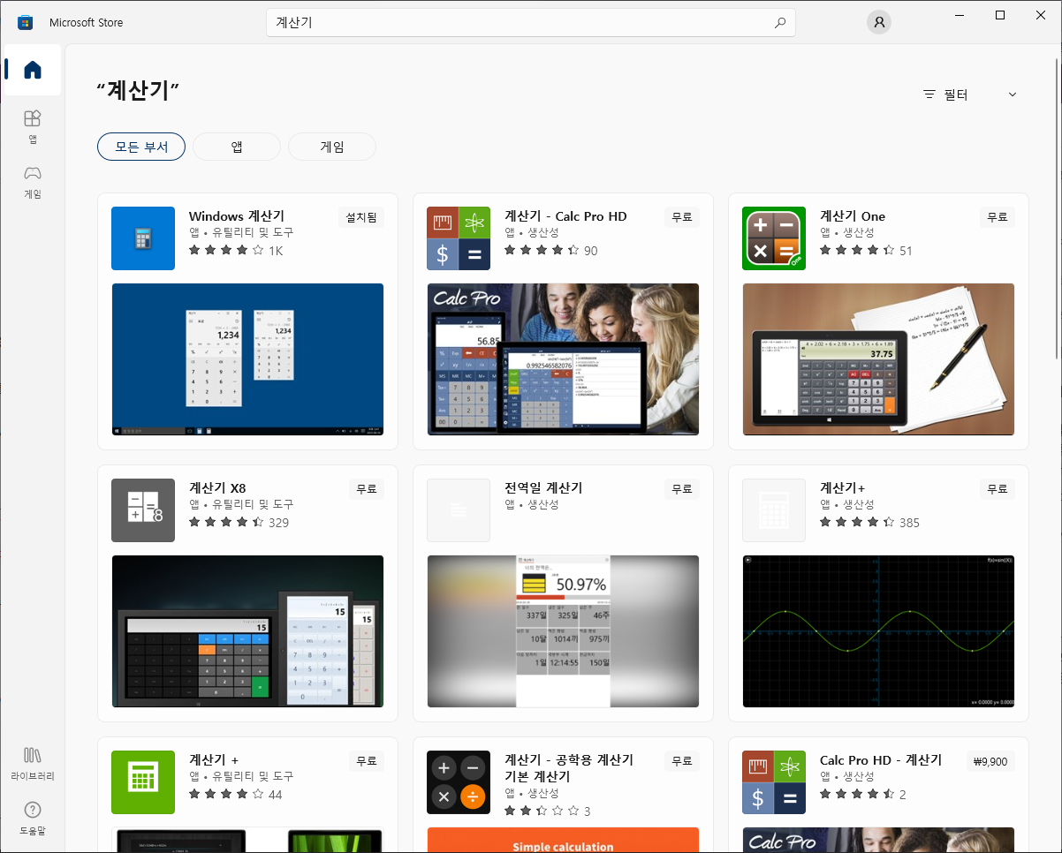This screenshot has height=853, width=1062.
Task: Open the Microsoft Store menu icon
Action: 25,22
